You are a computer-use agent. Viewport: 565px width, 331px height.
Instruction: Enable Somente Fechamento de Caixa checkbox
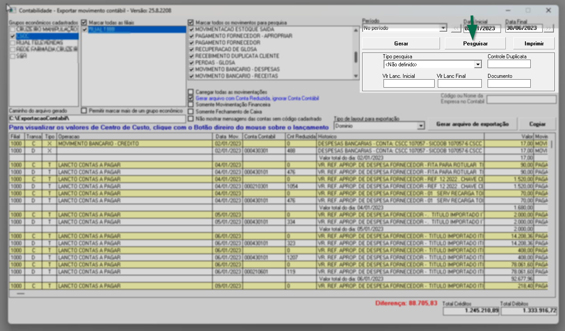191,112
